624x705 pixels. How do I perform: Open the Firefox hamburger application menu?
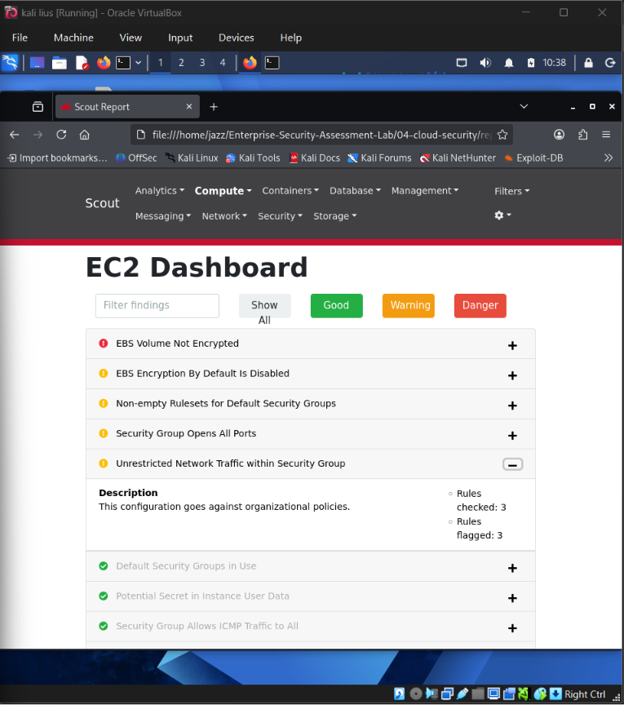[x=606, y=135]
